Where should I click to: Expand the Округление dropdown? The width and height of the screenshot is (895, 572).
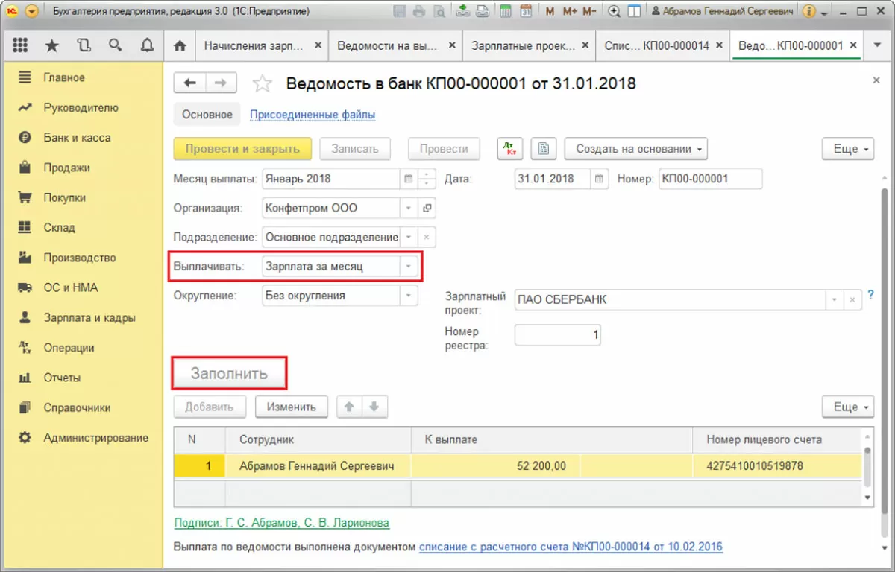pyautogui.click(x=409, y=296)
